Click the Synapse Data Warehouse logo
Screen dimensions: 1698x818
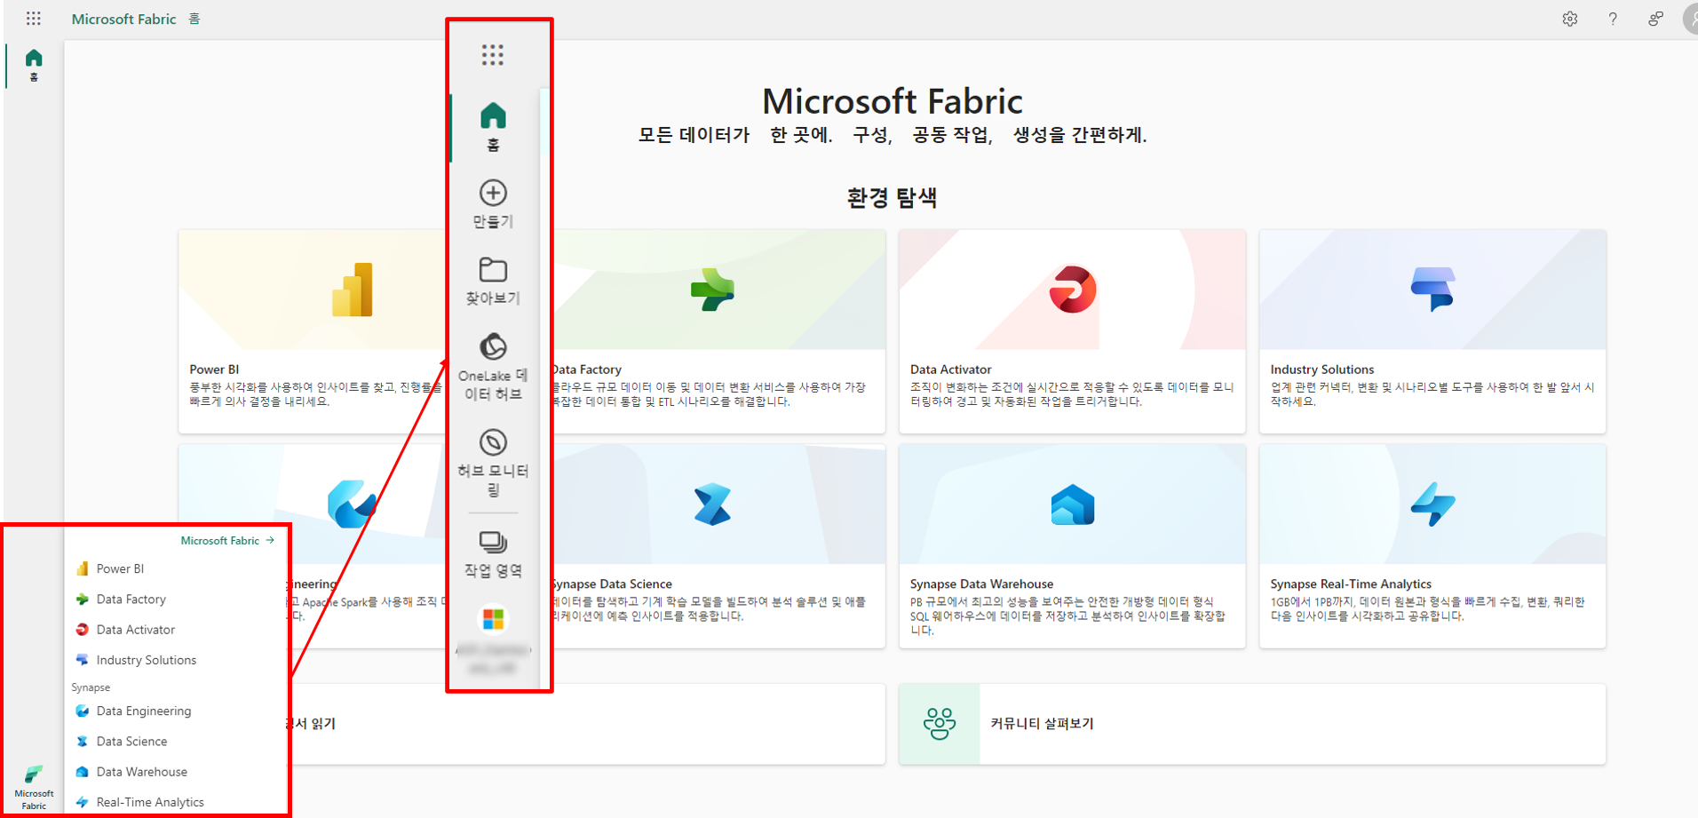pyautogui.click(x=1072, y=504)
